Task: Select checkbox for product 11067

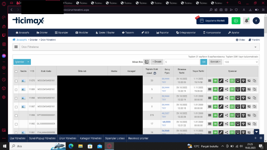Action: 16,107
